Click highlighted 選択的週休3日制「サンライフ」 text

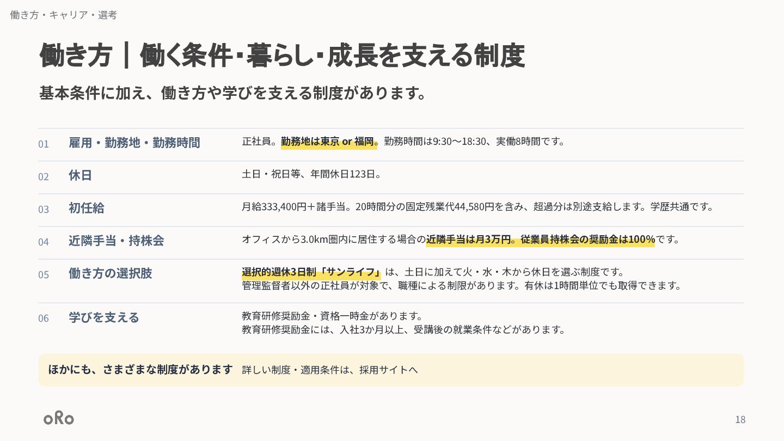[x=312, y=272]
